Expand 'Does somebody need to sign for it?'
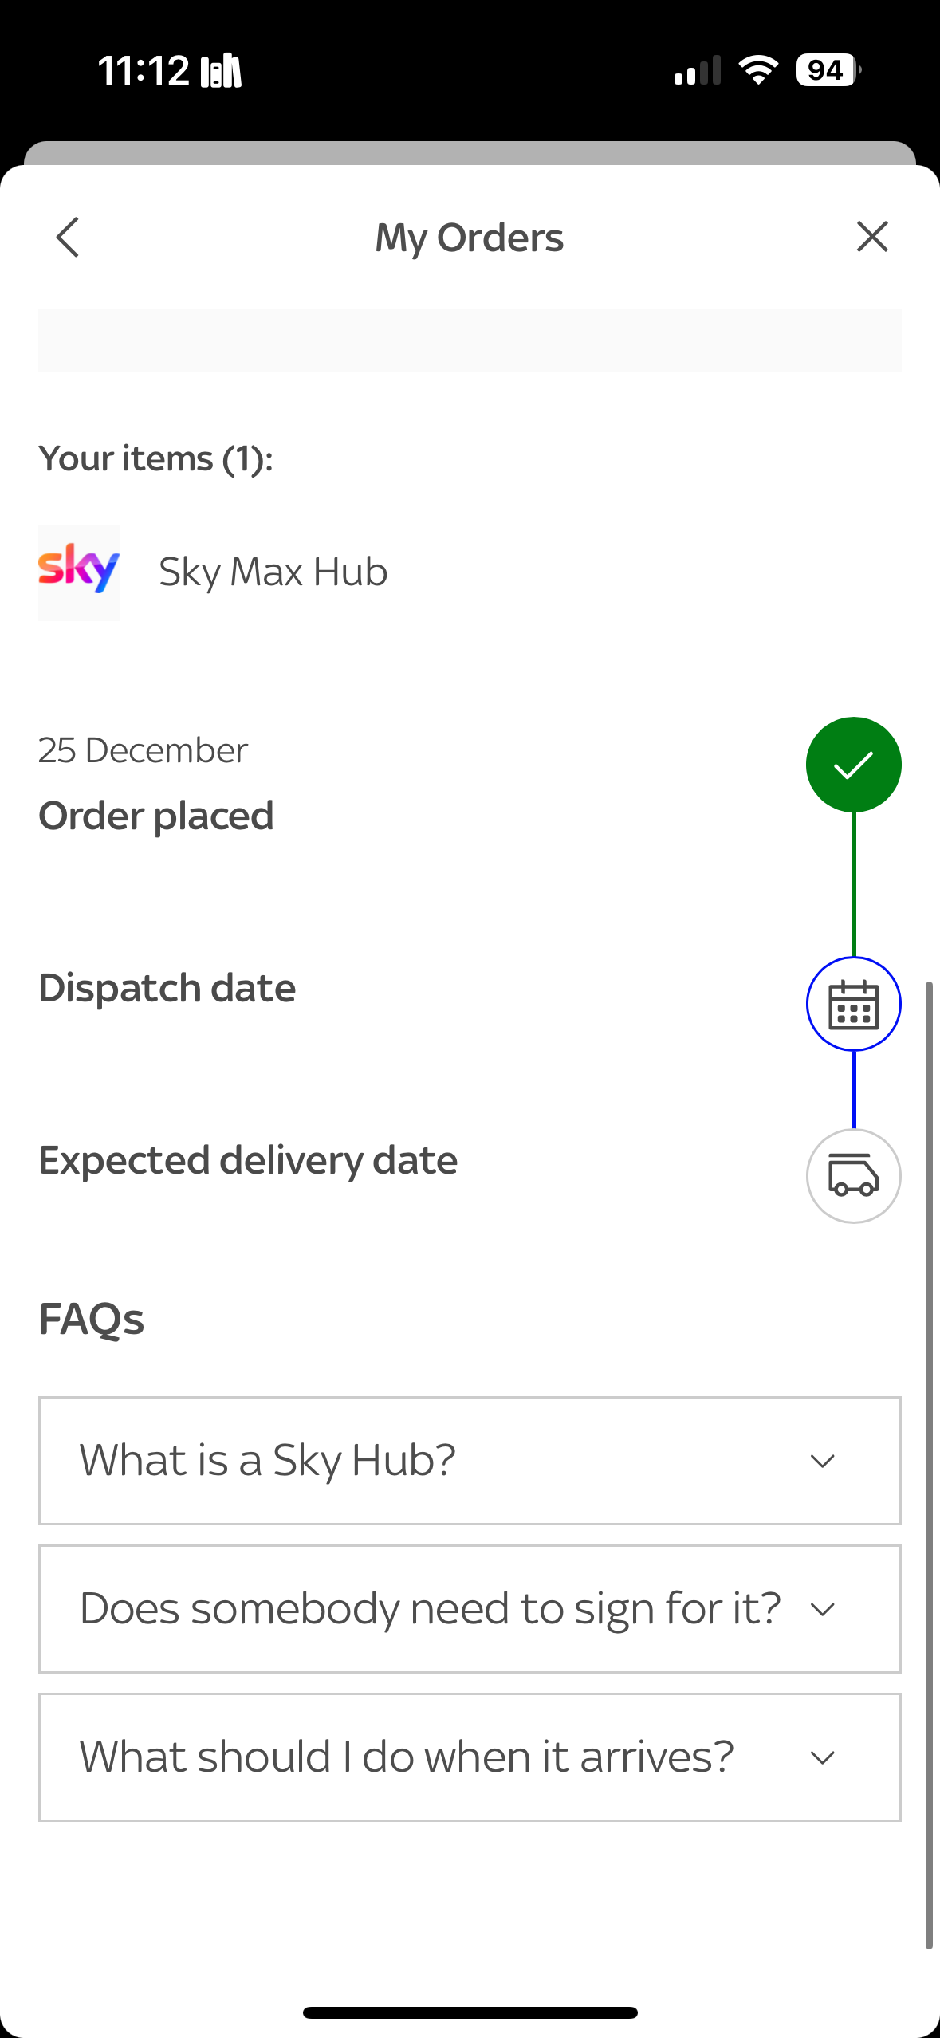Image resolution: width=940 pixels, height=2038 pixels. click(x=469, y=1608)
